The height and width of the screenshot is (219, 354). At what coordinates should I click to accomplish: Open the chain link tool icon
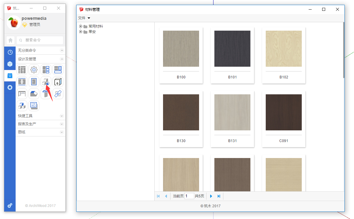click(x=58, y=94)
